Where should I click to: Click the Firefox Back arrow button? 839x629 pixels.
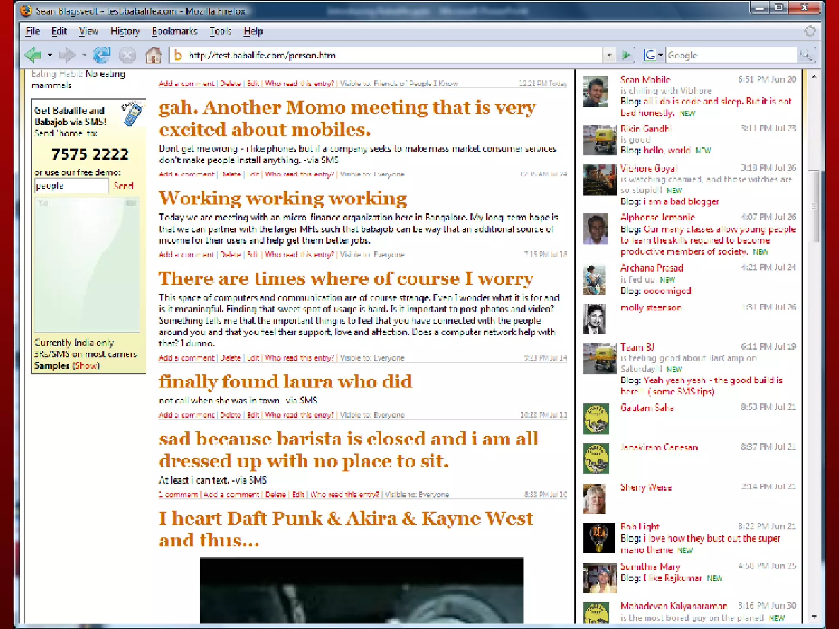33,55
